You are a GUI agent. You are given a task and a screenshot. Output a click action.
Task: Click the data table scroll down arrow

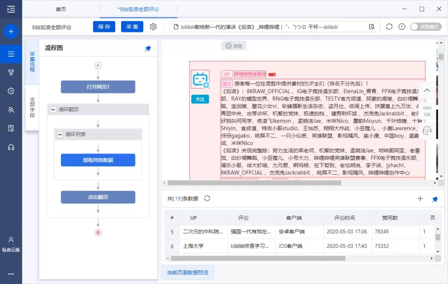coord(438,252)
